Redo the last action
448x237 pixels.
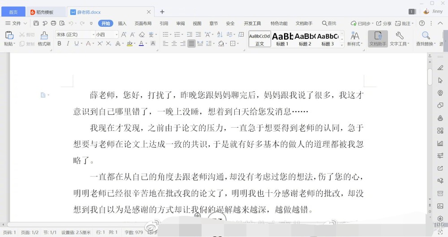click(82, 23)
